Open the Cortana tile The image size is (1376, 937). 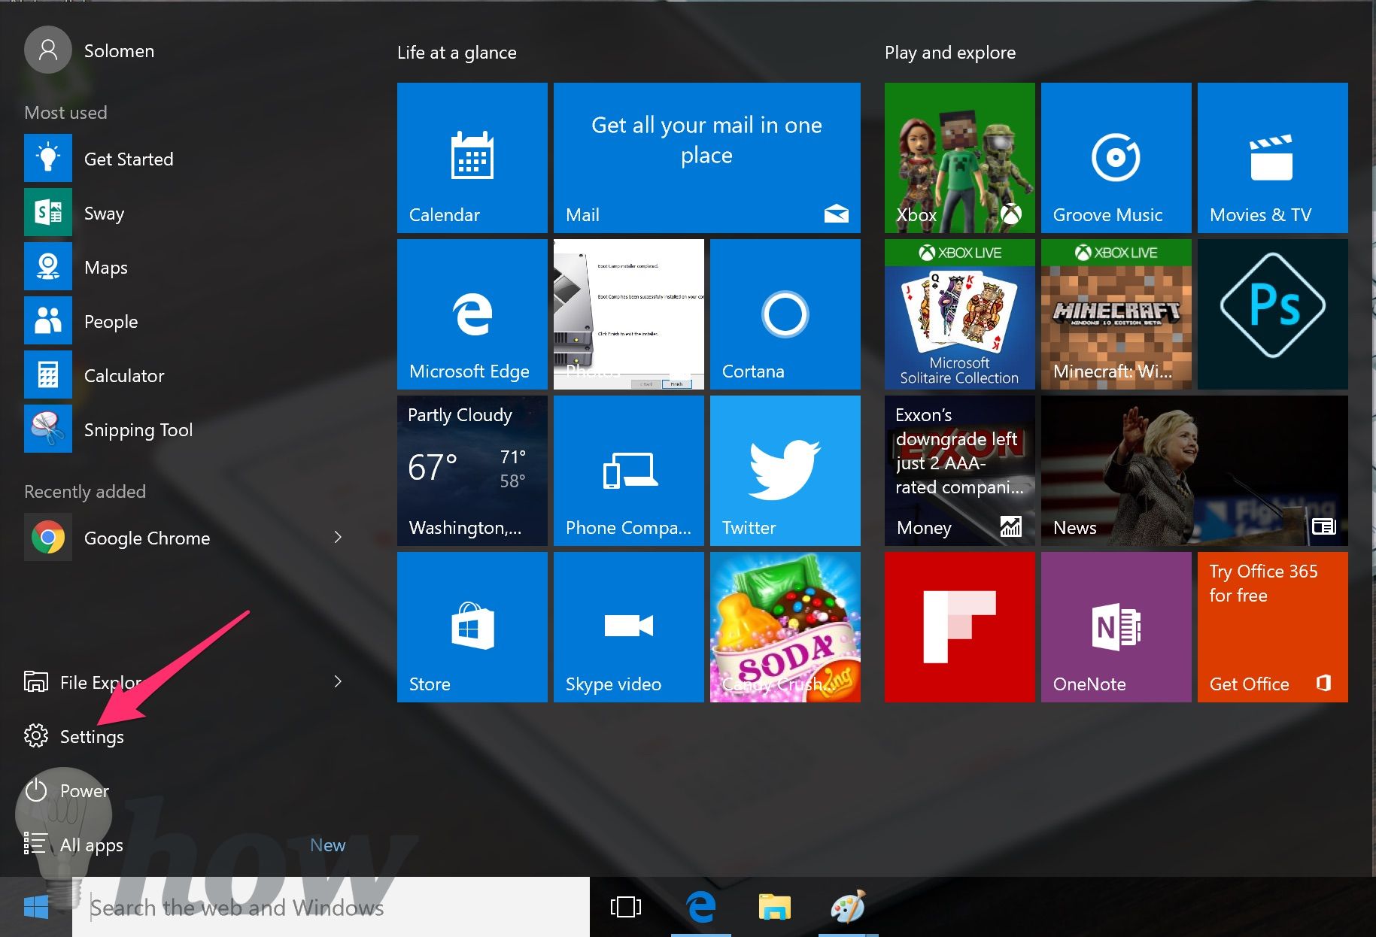pyautogui.click(x=785, y=314)
